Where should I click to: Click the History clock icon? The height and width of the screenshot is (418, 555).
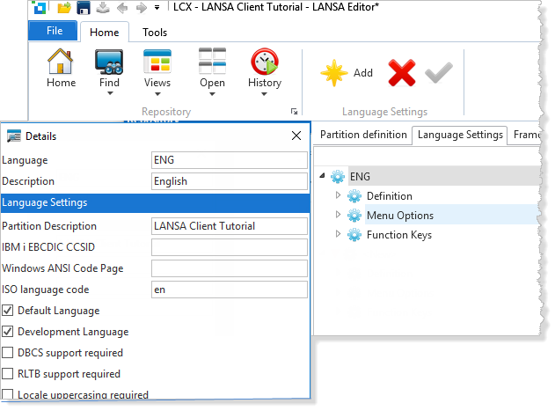point(265,62)
